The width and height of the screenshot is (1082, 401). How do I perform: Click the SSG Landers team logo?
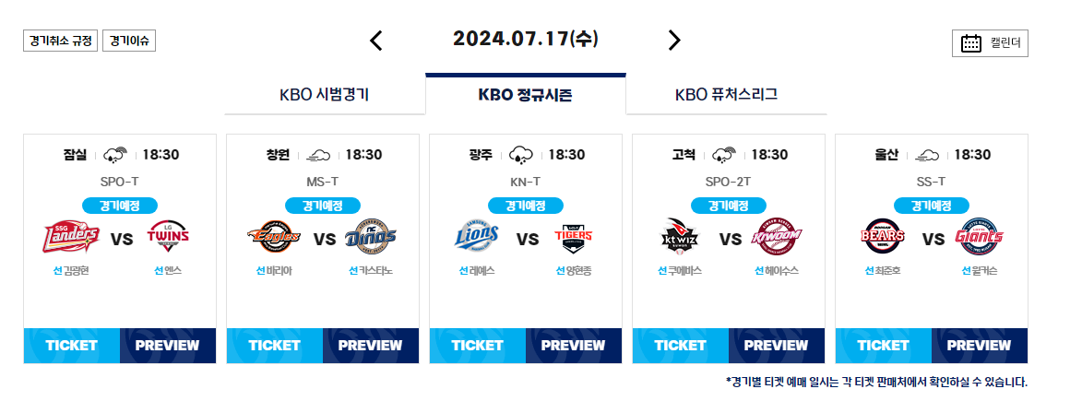tap(71, 238)
